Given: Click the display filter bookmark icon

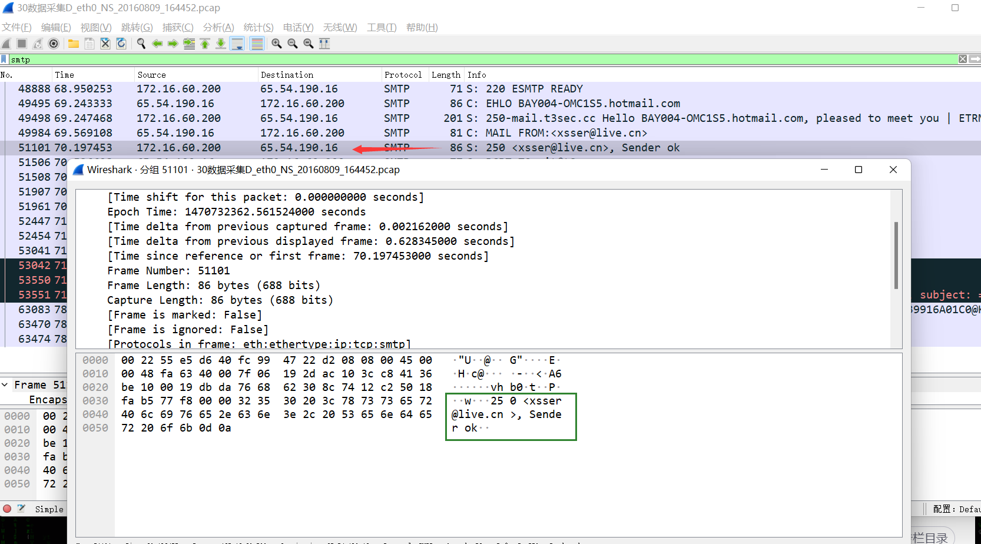Looking at the screenshot, I should 4,59.
